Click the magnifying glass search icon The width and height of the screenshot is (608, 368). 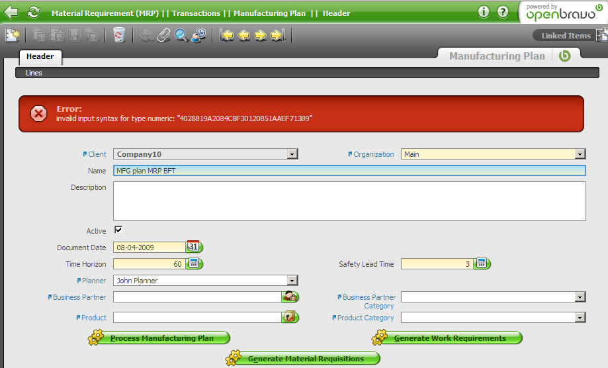181,35
